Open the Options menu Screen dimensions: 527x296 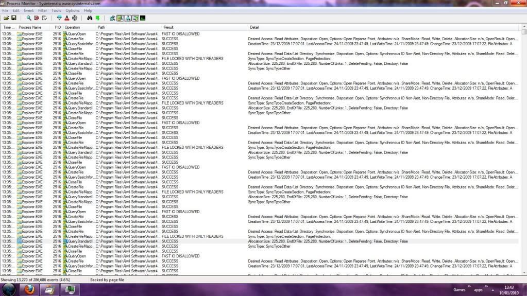pos(72,10)
